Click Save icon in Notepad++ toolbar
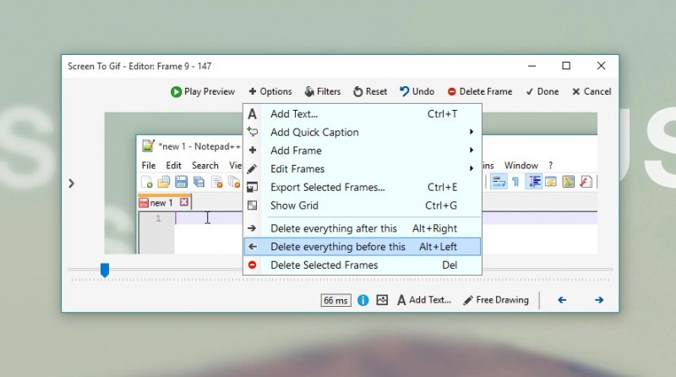 tap(181, 182)
